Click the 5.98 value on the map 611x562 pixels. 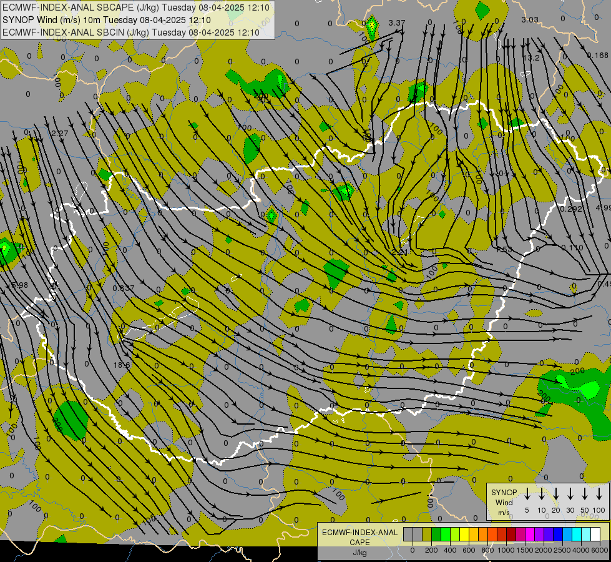(x=19, y=285)
